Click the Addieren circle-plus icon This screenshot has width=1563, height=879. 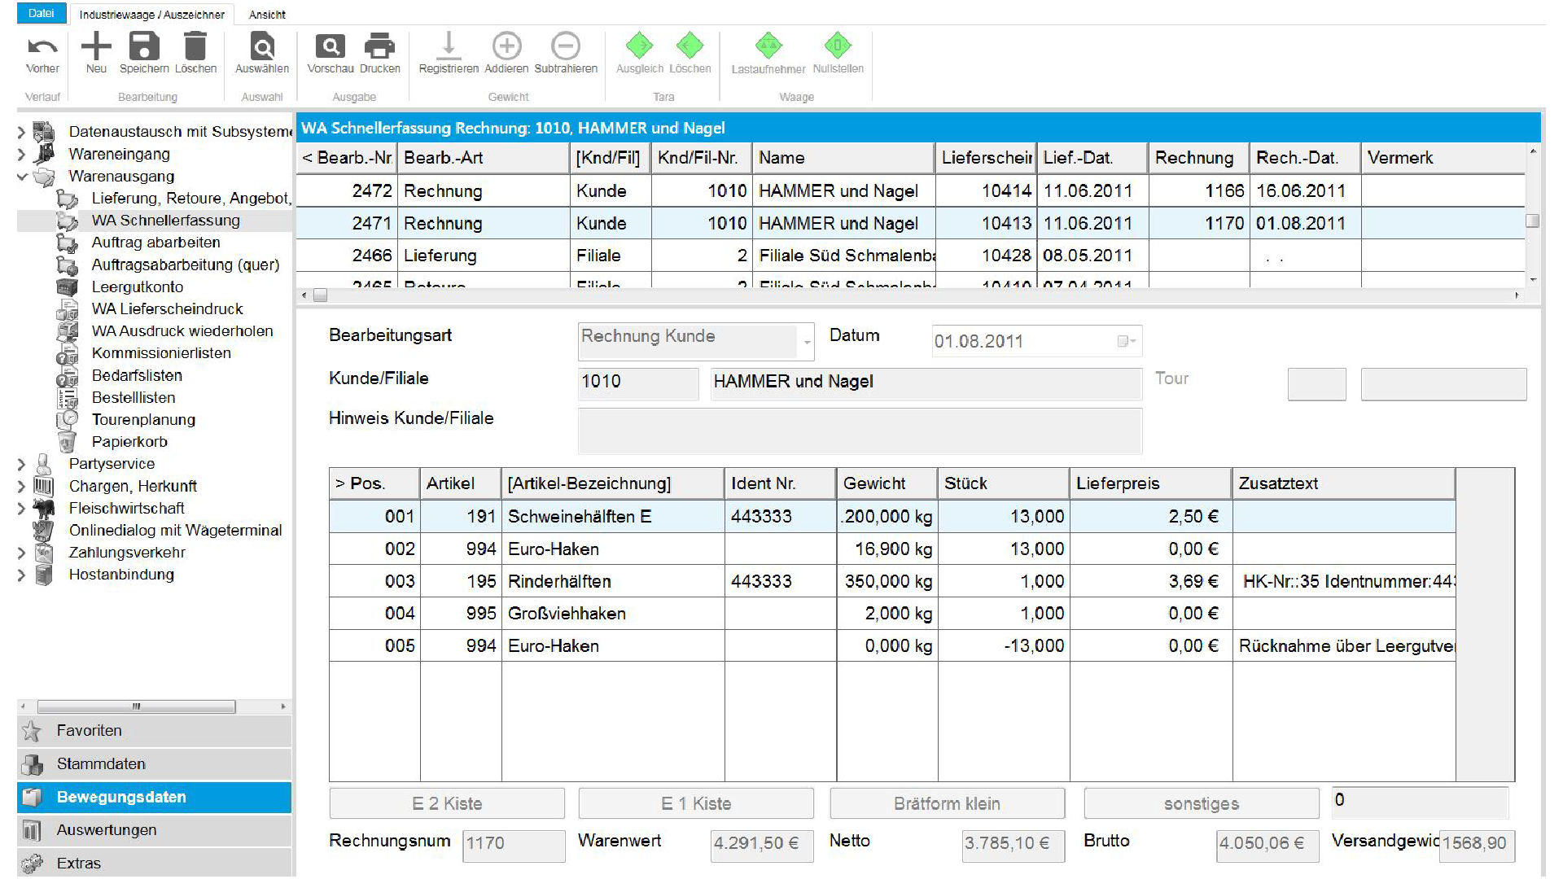pyautogui.click(x=506, y=46)
